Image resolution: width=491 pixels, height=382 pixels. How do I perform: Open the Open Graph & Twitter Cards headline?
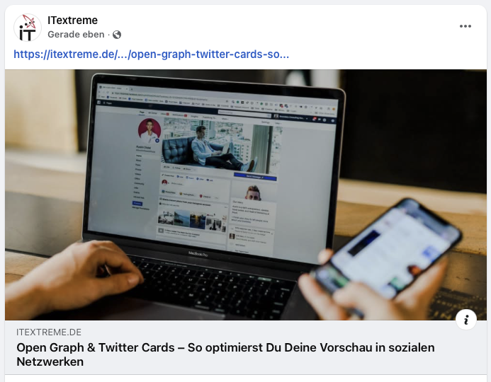click(225, 354)
